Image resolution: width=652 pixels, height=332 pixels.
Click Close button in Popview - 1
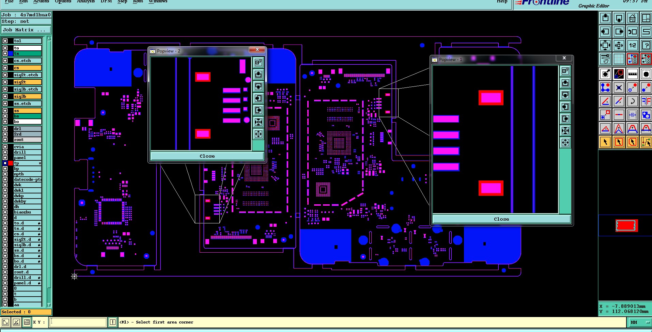click(x=501, y=219)
